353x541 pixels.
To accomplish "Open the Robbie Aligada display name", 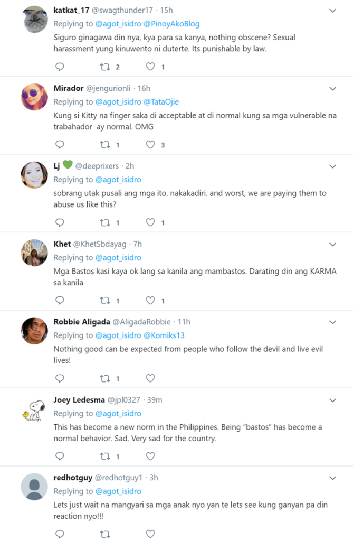I will click(x=82, y=322).
